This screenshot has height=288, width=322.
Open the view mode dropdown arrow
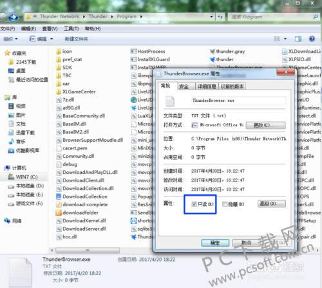click(x=285, y=39)
